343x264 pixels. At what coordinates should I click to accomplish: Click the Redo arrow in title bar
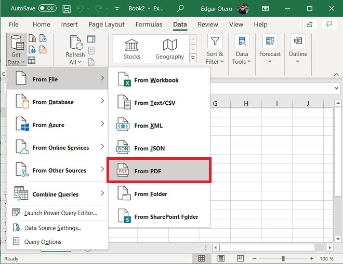pyautogui.click(x=99, y=9)
